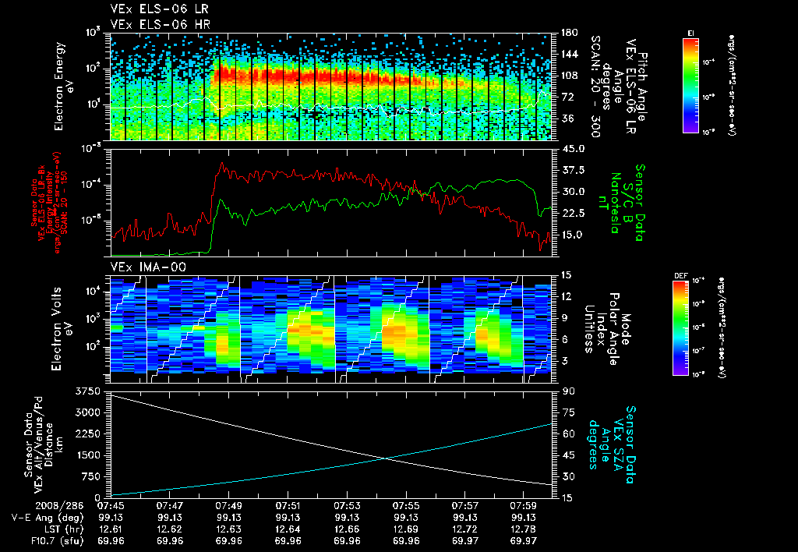Click the 3750 altitude tick label
Image resolution: width=798 pixels, height=552 pixels.
tap(88, 391)
